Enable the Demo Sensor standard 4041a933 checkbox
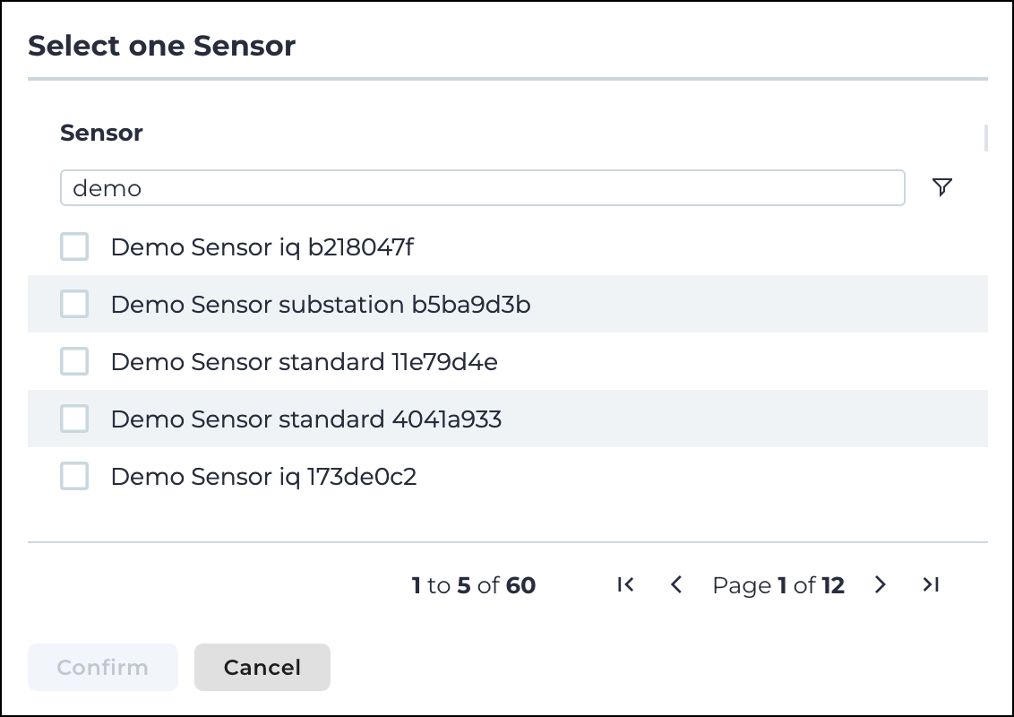1014x717 pixels. (x=74, y=419)
